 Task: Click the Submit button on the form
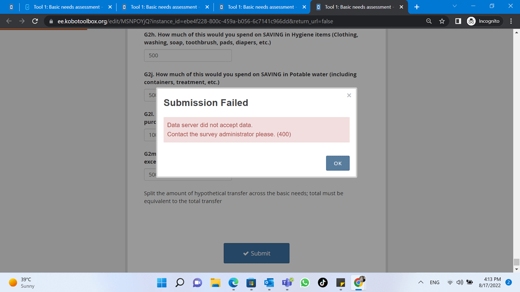click(256, 253)
